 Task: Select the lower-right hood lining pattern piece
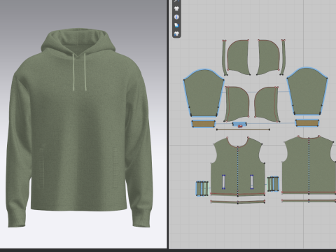(x=267, y=104)
